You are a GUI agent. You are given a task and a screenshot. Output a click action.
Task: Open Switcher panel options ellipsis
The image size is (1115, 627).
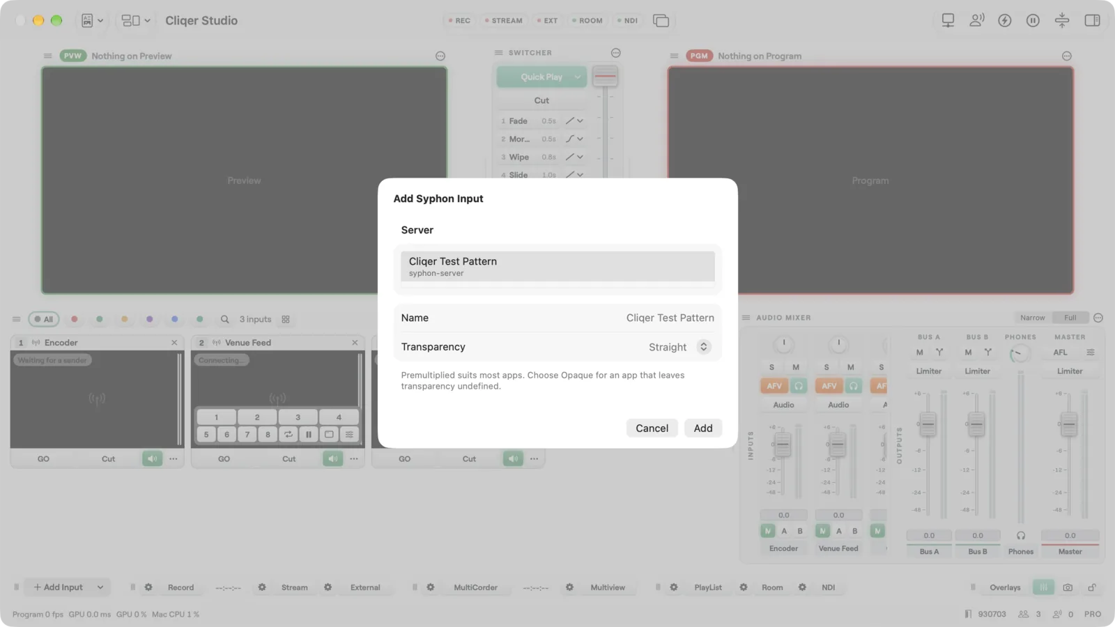[616, 53]
